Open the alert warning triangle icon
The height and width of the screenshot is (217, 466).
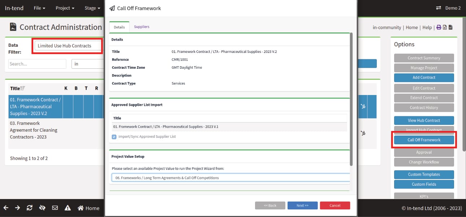[x=68, y=208]
